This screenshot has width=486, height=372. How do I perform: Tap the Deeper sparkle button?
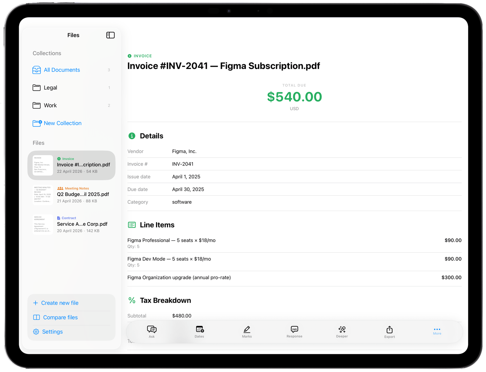point(342,332)
